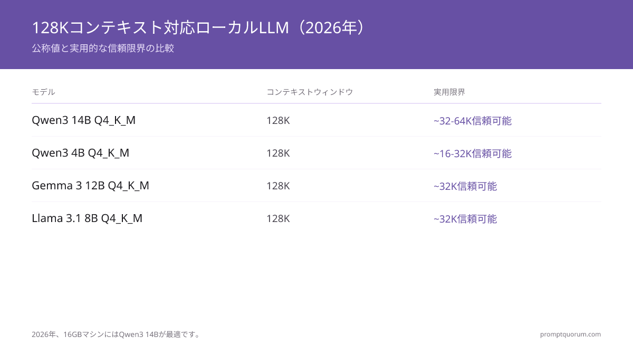Viewport: 633px width, 356px height.
Task: Select the 'Qwen3 4B Q4_K_M' model cell
Action: 80,153
